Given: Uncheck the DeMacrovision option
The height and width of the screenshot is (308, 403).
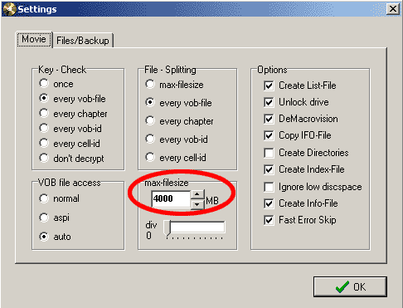Looking at the screenshot, I should (x=269, y=119).
